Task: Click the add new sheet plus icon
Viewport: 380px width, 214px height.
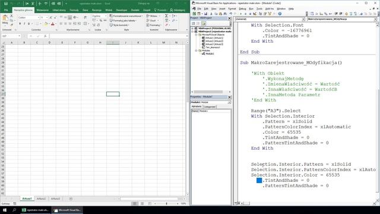Action: click(71, 199)
